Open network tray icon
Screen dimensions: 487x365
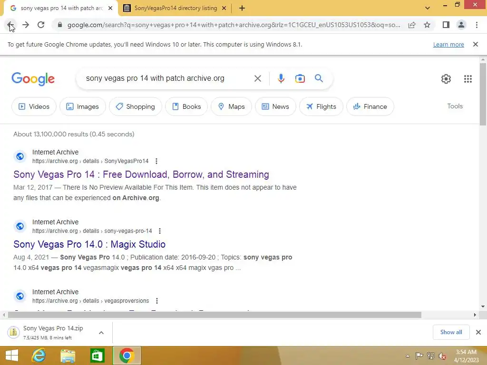(x=431, y=355)
